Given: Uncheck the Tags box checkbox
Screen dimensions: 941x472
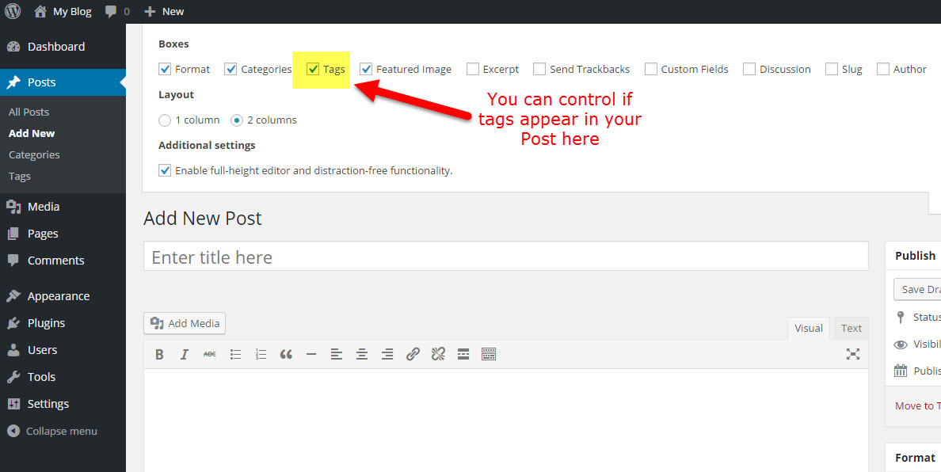Looking at the screenshot, I should point(313,69).
